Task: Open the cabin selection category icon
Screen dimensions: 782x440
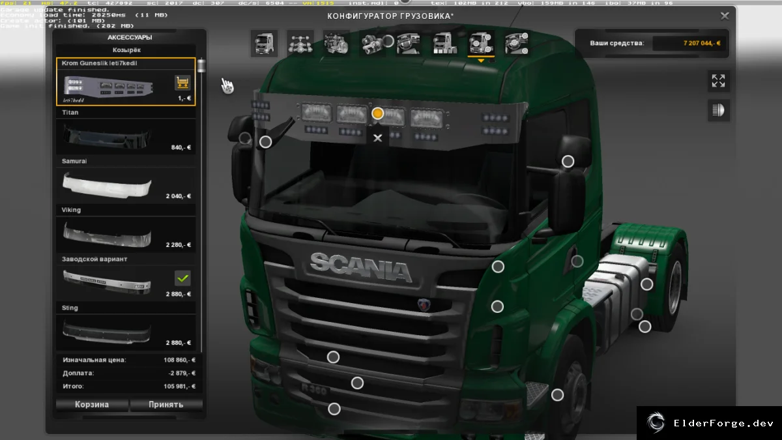Action: [x=264, y=44]
